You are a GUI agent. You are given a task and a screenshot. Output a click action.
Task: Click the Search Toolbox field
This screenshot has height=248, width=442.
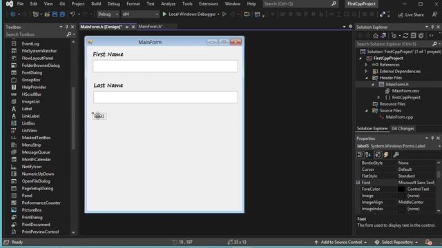[35, 34]
